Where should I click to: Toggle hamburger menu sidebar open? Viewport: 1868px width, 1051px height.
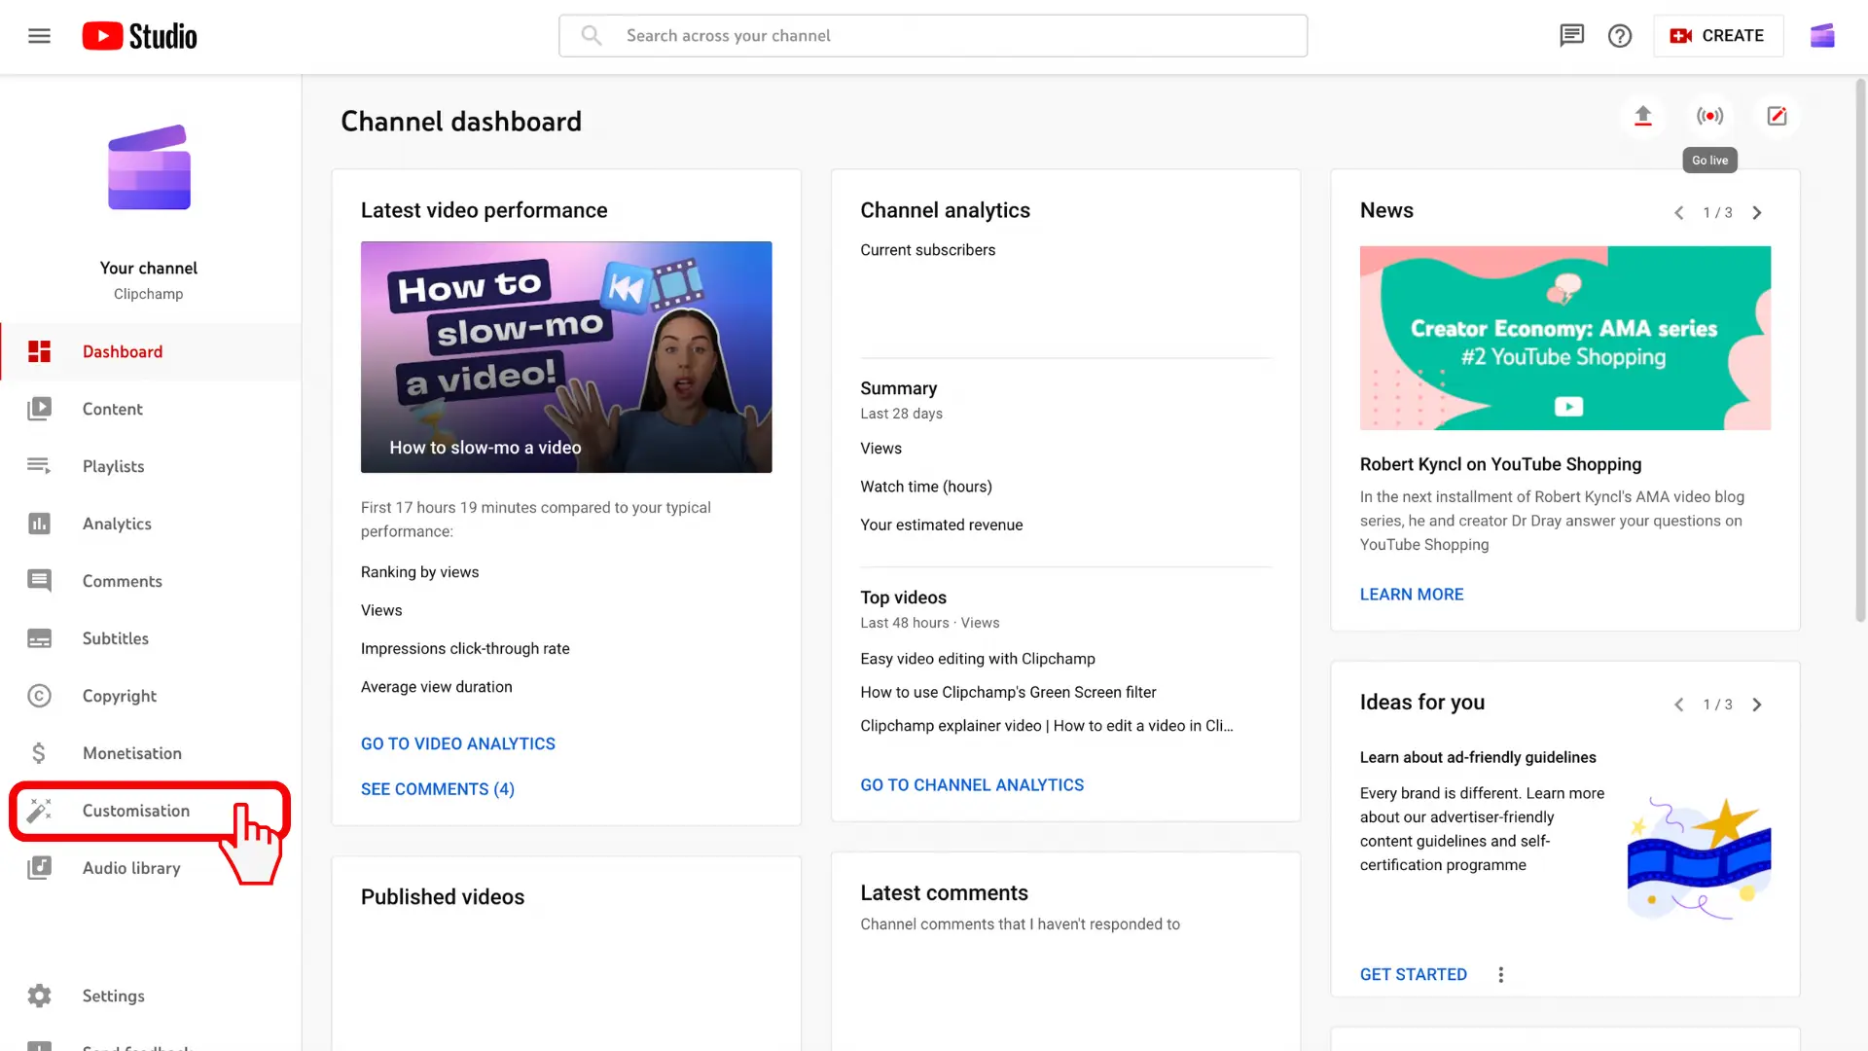pyautogui.click(x=37, y=35)
